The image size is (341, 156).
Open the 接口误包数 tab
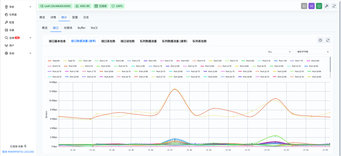(128, 41)
